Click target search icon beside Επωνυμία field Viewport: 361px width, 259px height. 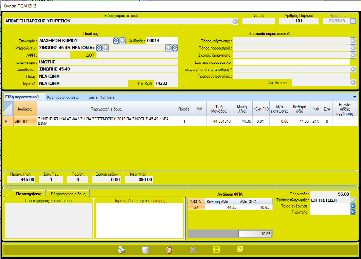[116, 41]
